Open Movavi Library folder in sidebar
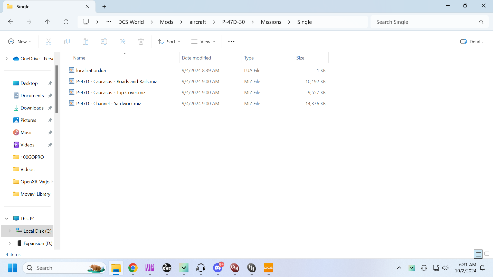This screenshot has height=277, width=493. coord(35,194)
